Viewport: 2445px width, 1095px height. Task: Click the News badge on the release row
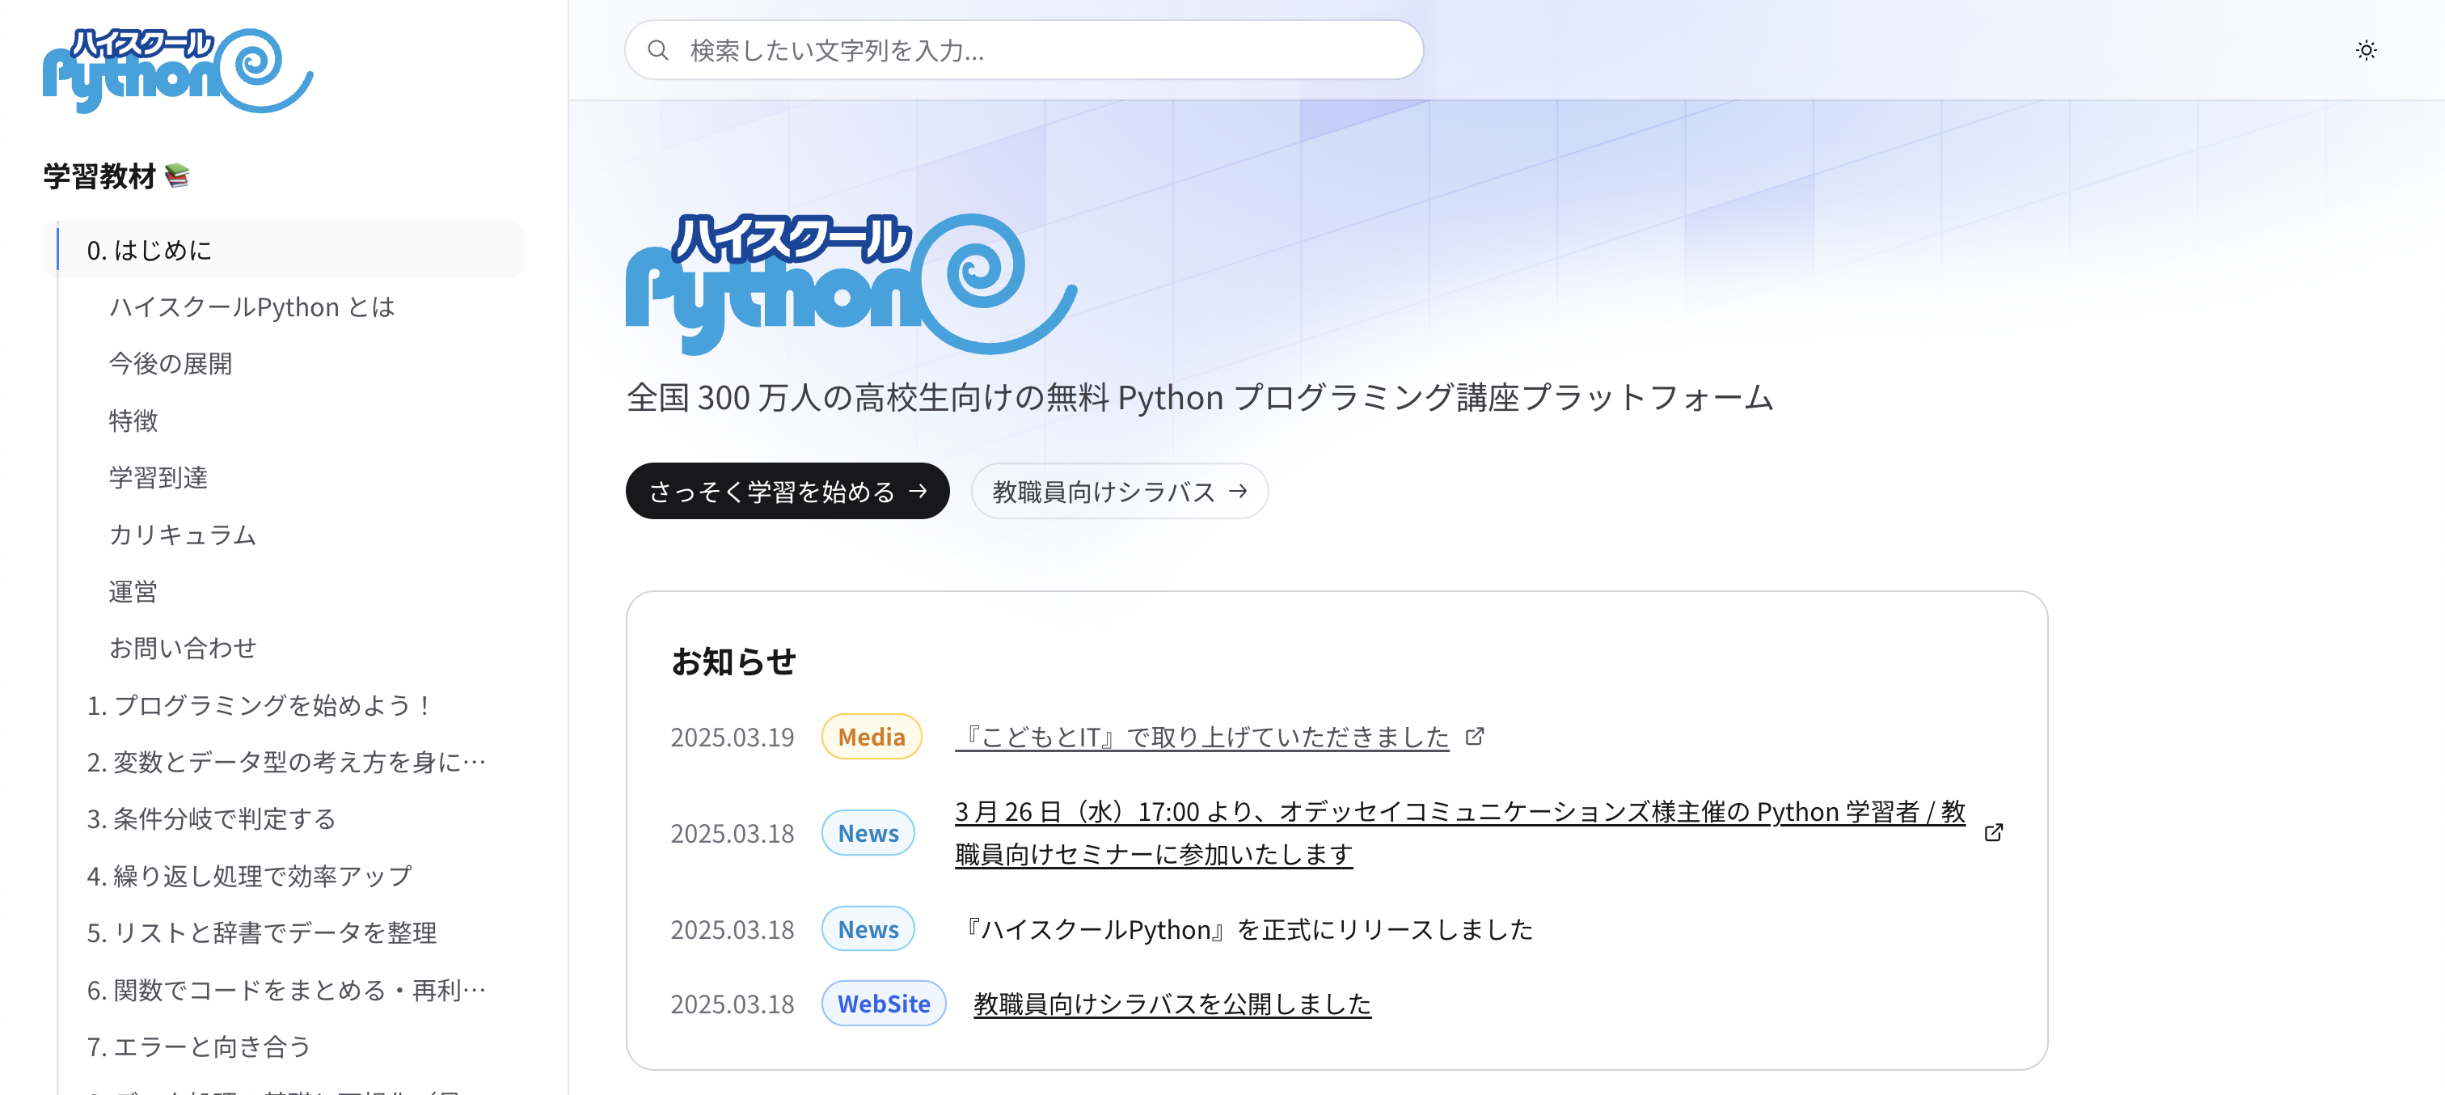(868, 930)
